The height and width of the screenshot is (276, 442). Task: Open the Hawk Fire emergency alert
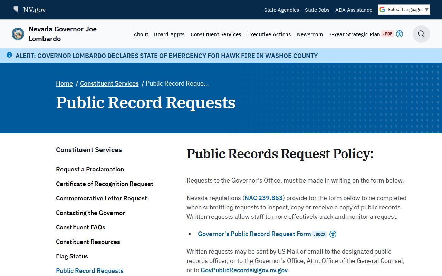click(166, 56)
